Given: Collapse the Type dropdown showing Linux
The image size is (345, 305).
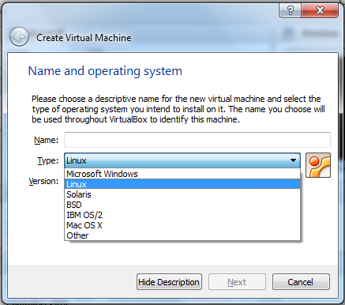Looking at the screenshot, I should click(x=182, y=160).
